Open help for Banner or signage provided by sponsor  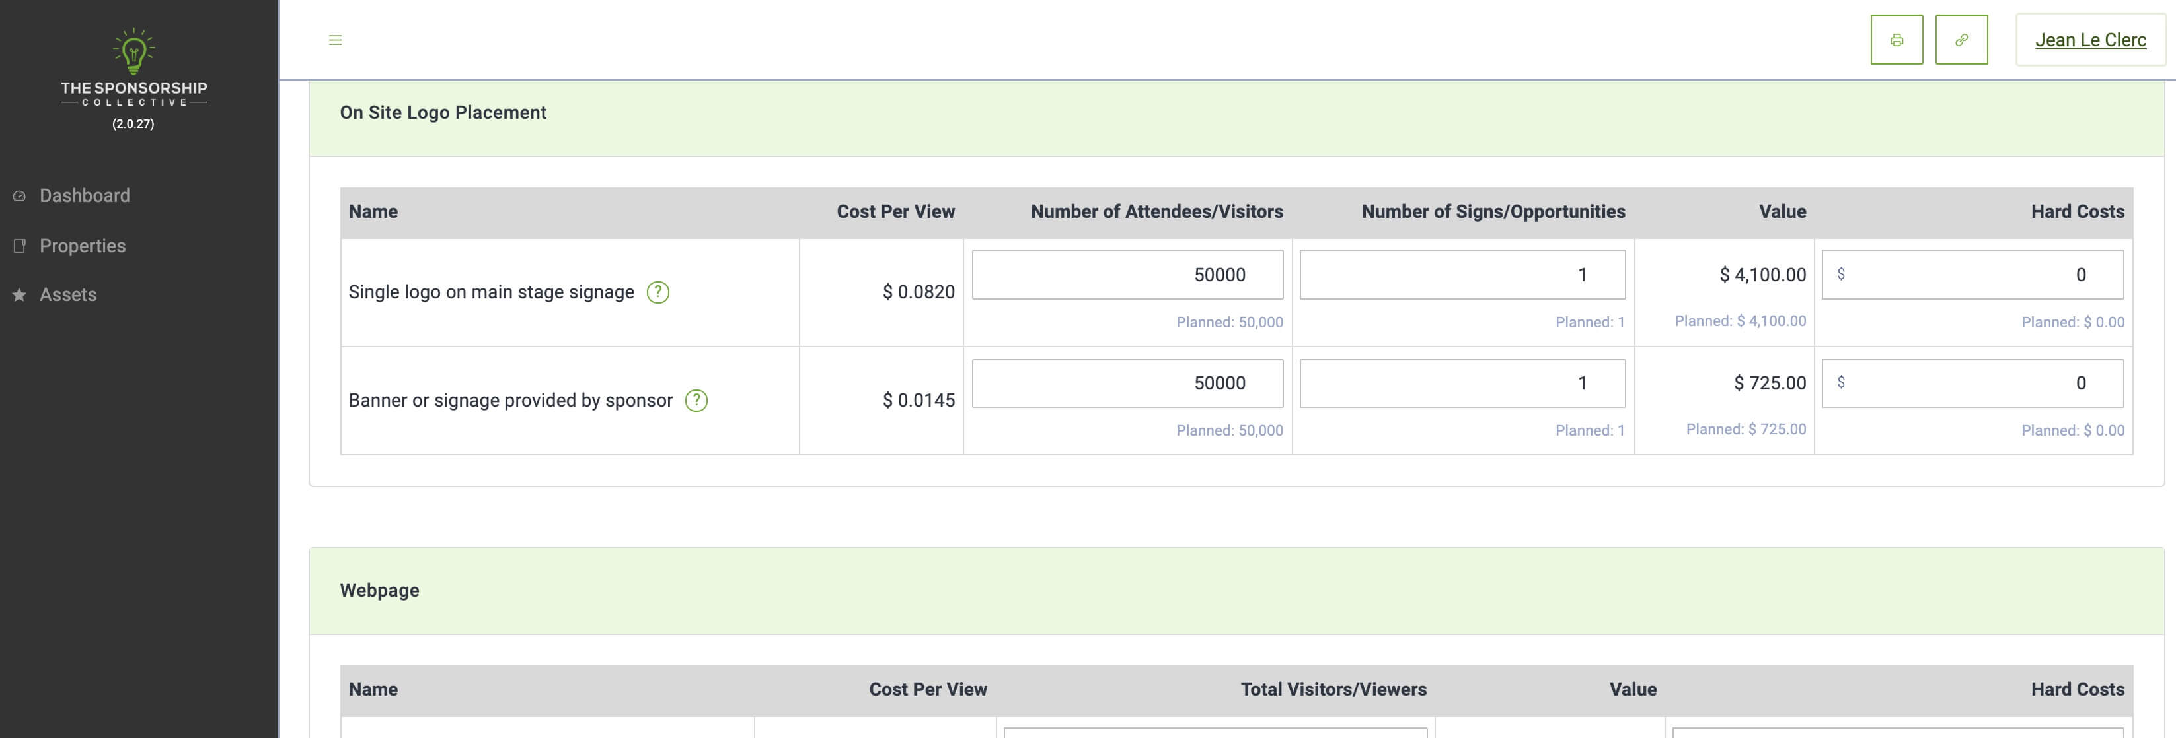click(x=696, y=400)
